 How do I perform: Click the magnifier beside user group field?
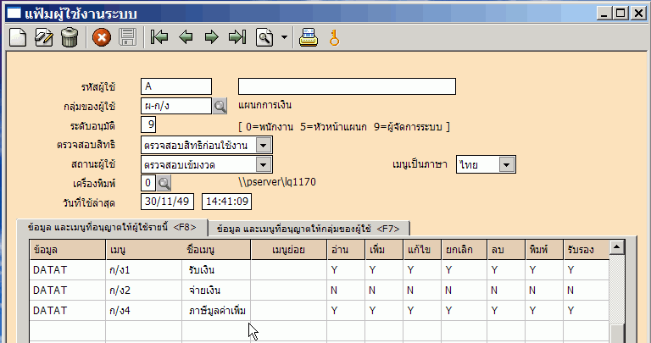[220, 106]
